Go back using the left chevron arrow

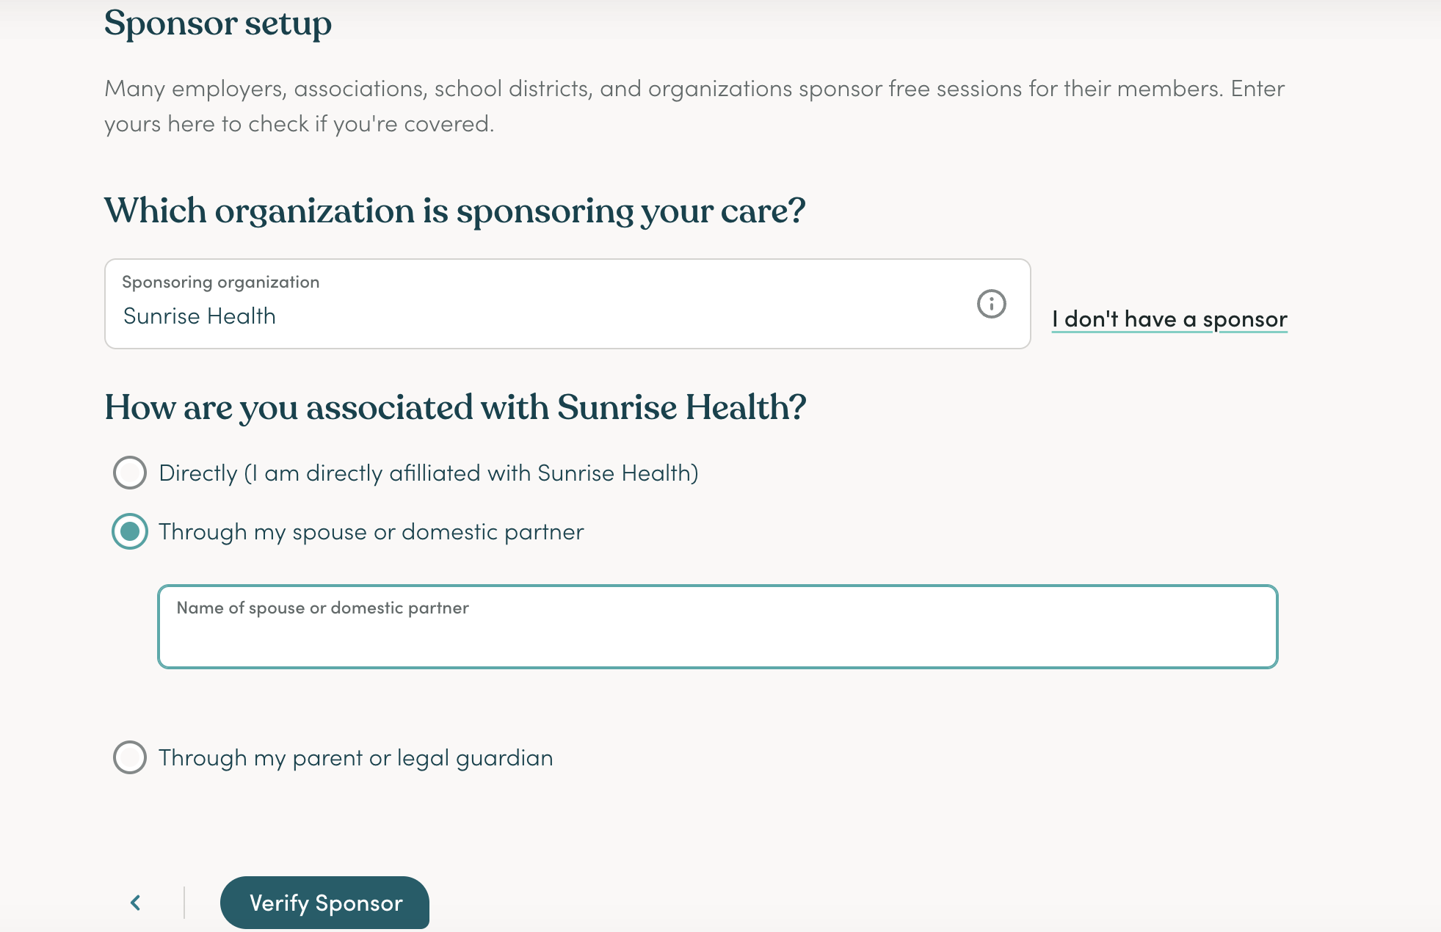(x=135, y=903)
